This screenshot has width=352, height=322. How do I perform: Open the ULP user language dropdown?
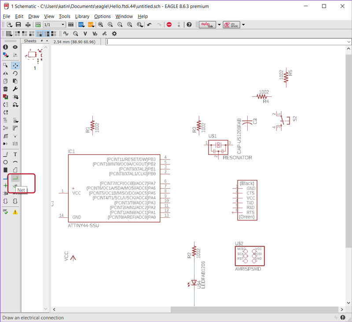click(91, 25)
